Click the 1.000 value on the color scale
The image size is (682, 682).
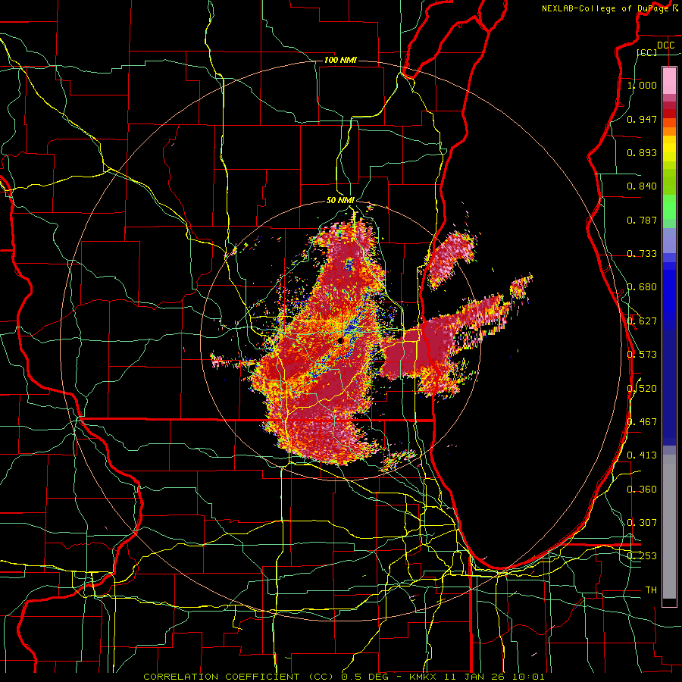pyautogui.click(x=642, y=85)
